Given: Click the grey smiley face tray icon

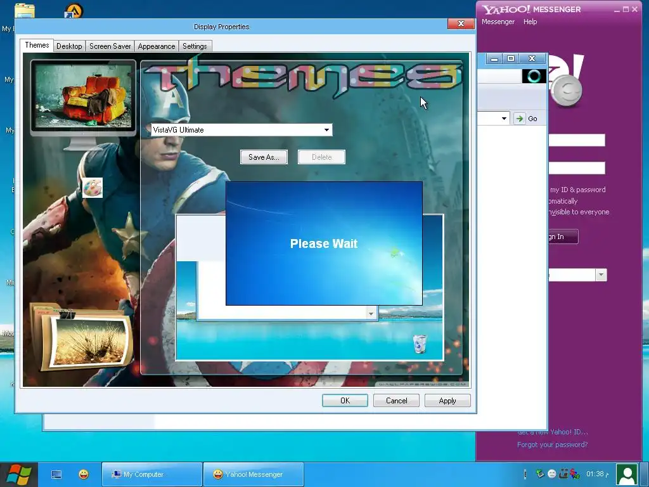Looking at the screenshot, I should pyautogui.click(x=552, y=474).
